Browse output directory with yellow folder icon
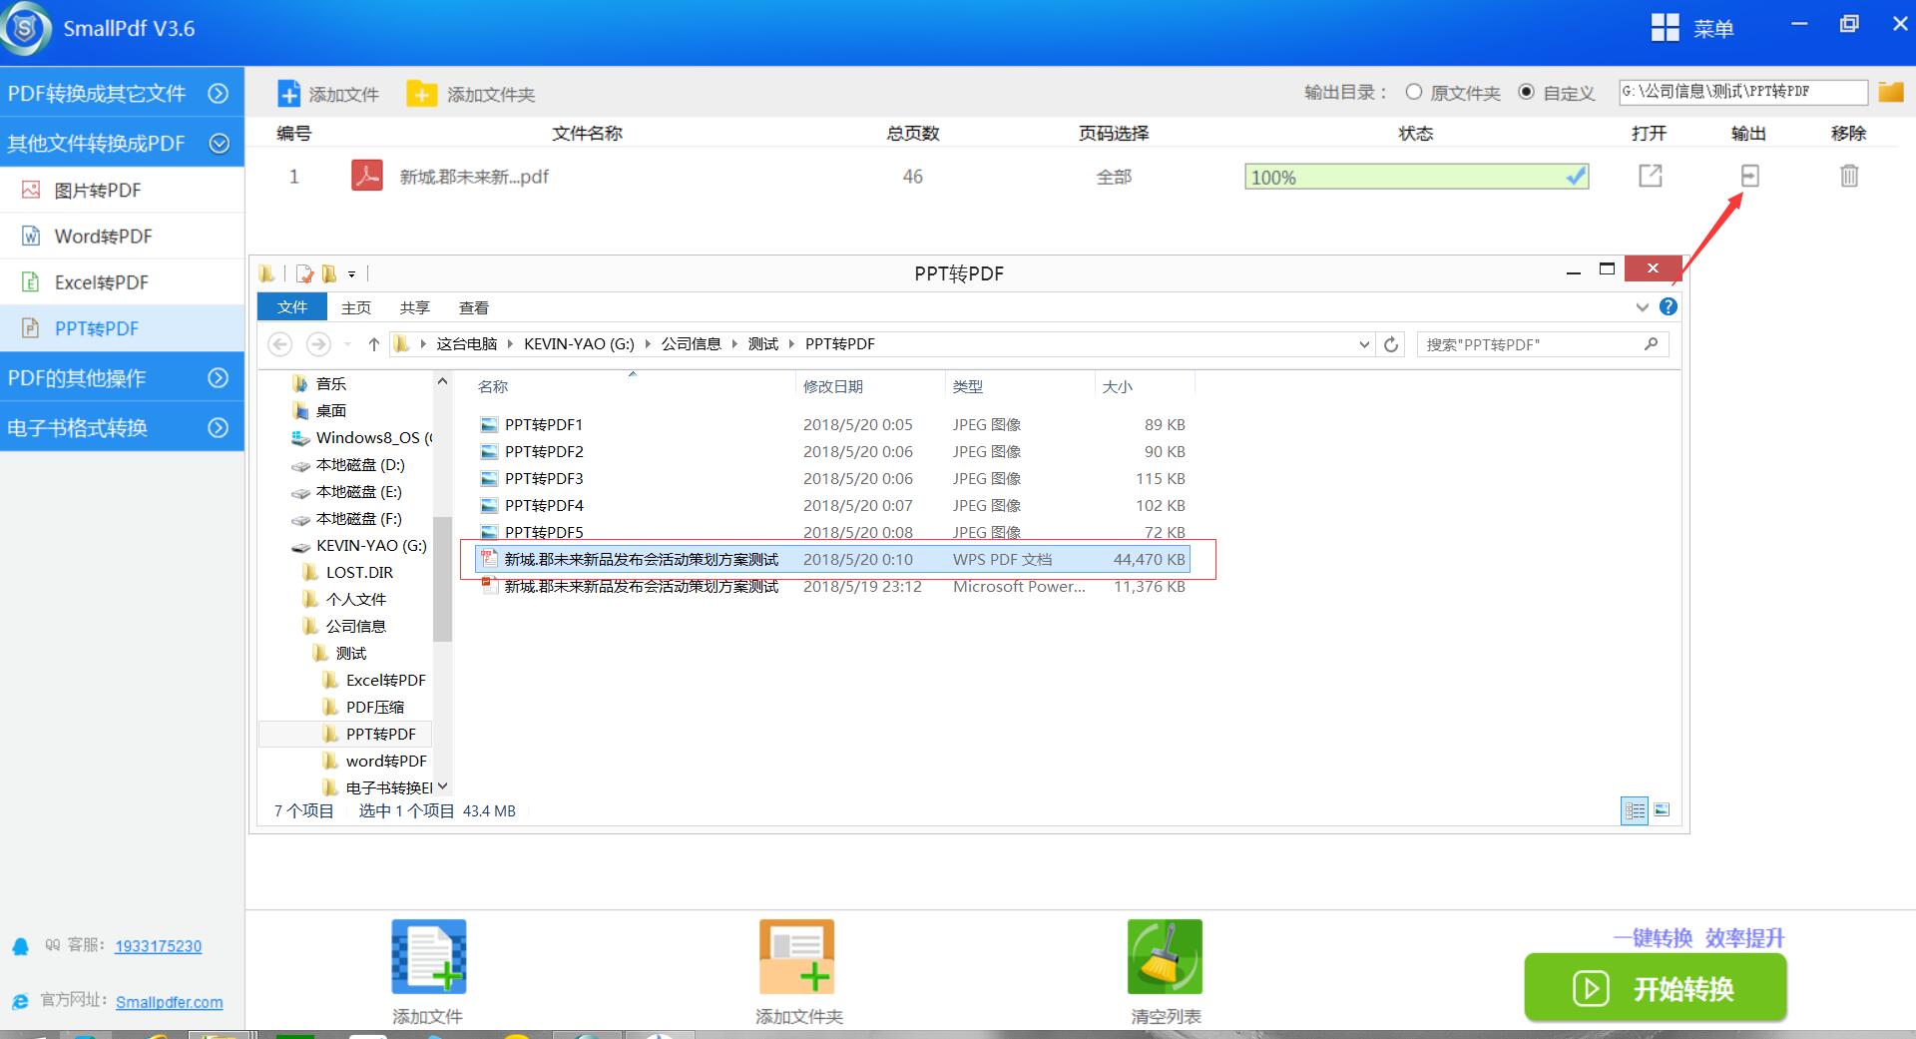The width and height of the screenshot is (1916, 1039). coord(1890,92)
